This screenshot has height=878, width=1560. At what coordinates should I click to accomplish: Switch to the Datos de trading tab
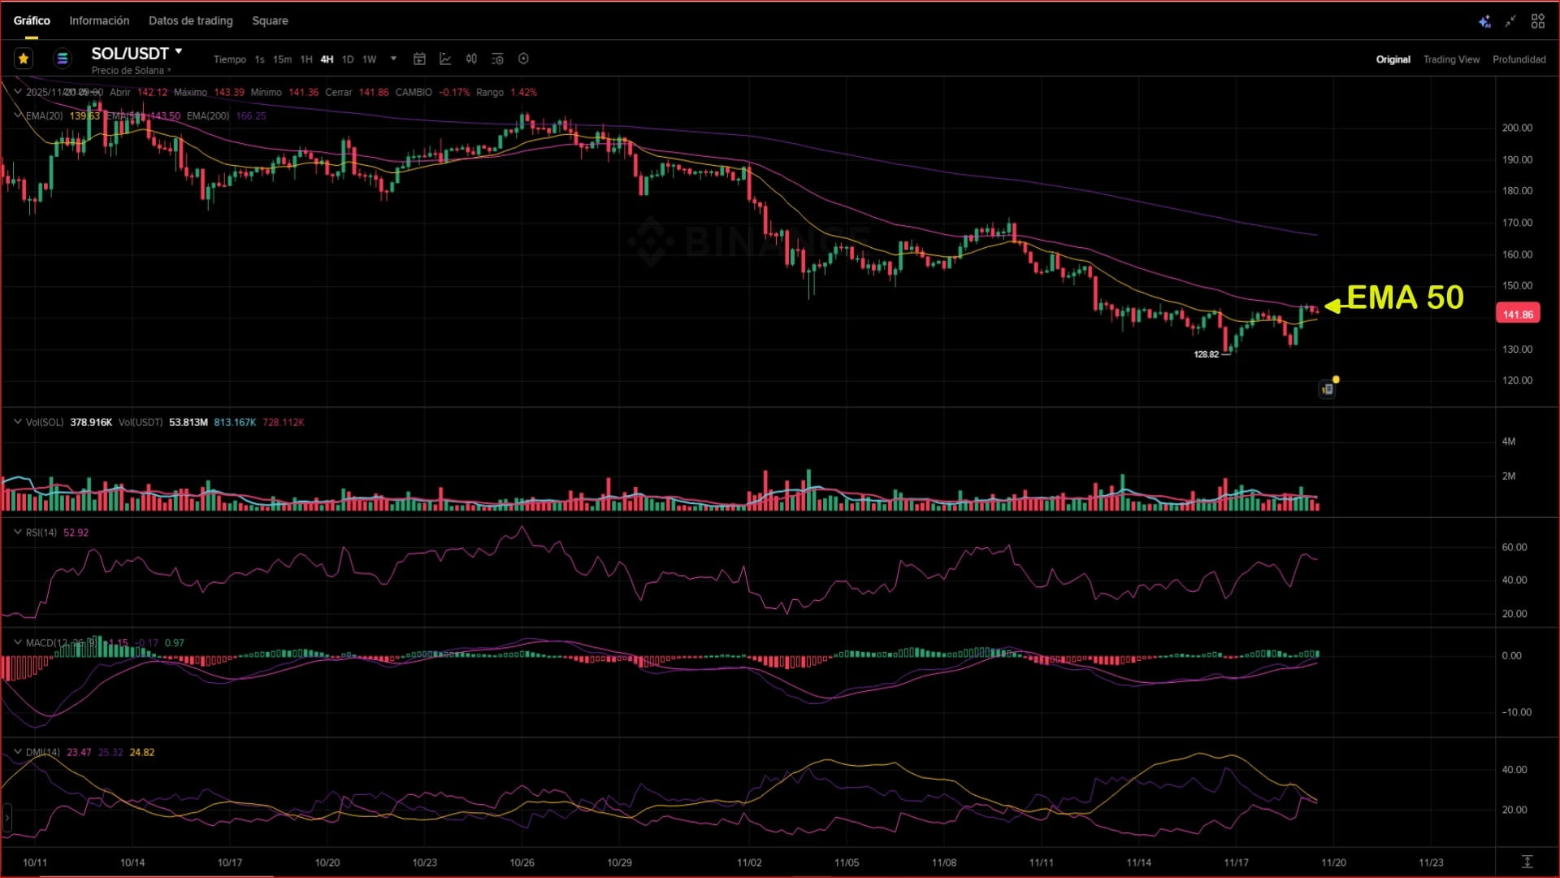(x=190, y=20)
